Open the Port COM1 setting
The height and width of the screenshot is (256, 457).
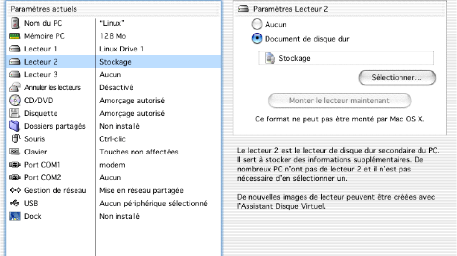pos(114,165)
